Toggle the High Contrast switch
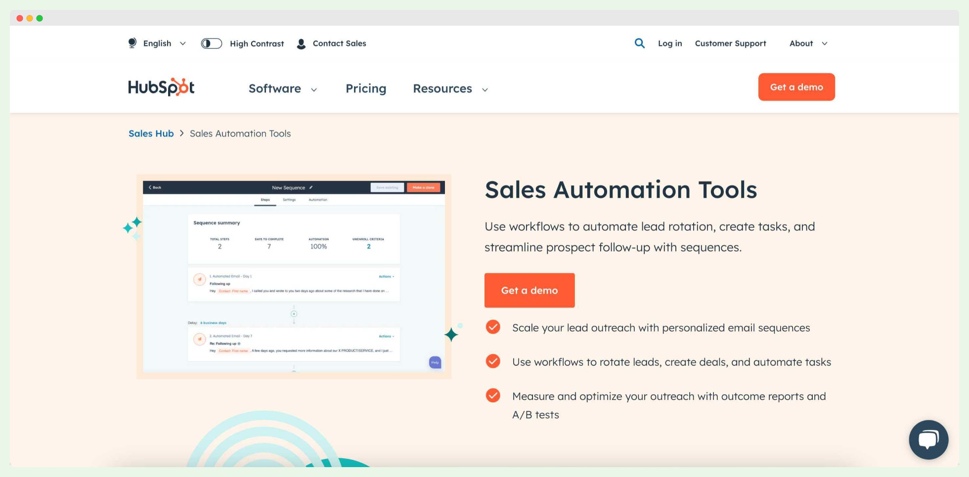The image size is (969, 477). [x=211, y=43]
